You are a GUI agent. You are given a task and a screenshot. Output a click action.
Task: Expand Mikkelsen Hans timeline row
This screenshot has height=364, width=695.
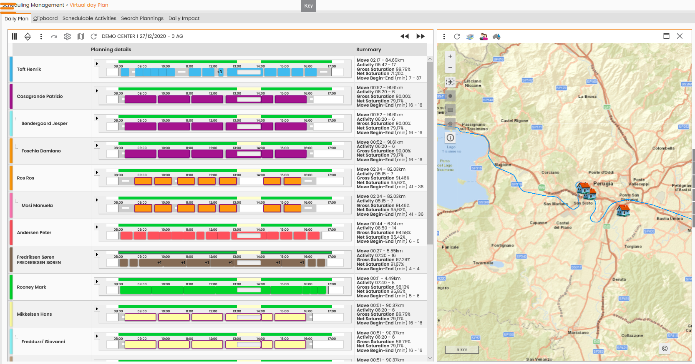coord(96,309)
